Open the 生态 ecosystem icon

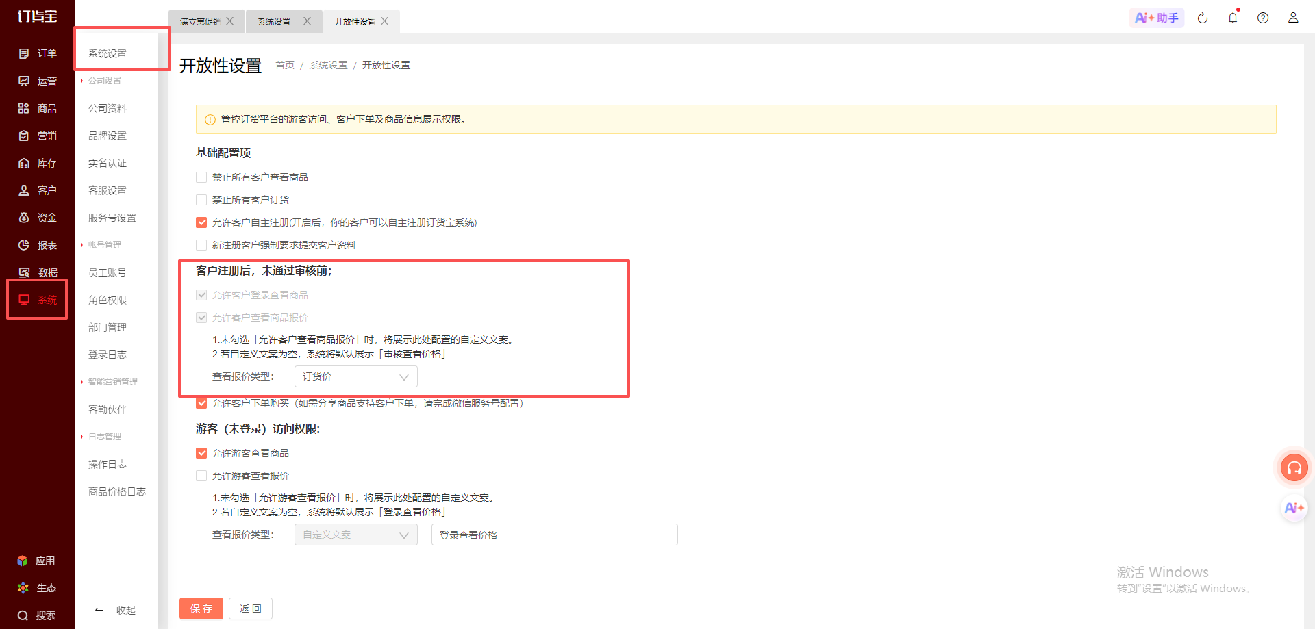23,588
